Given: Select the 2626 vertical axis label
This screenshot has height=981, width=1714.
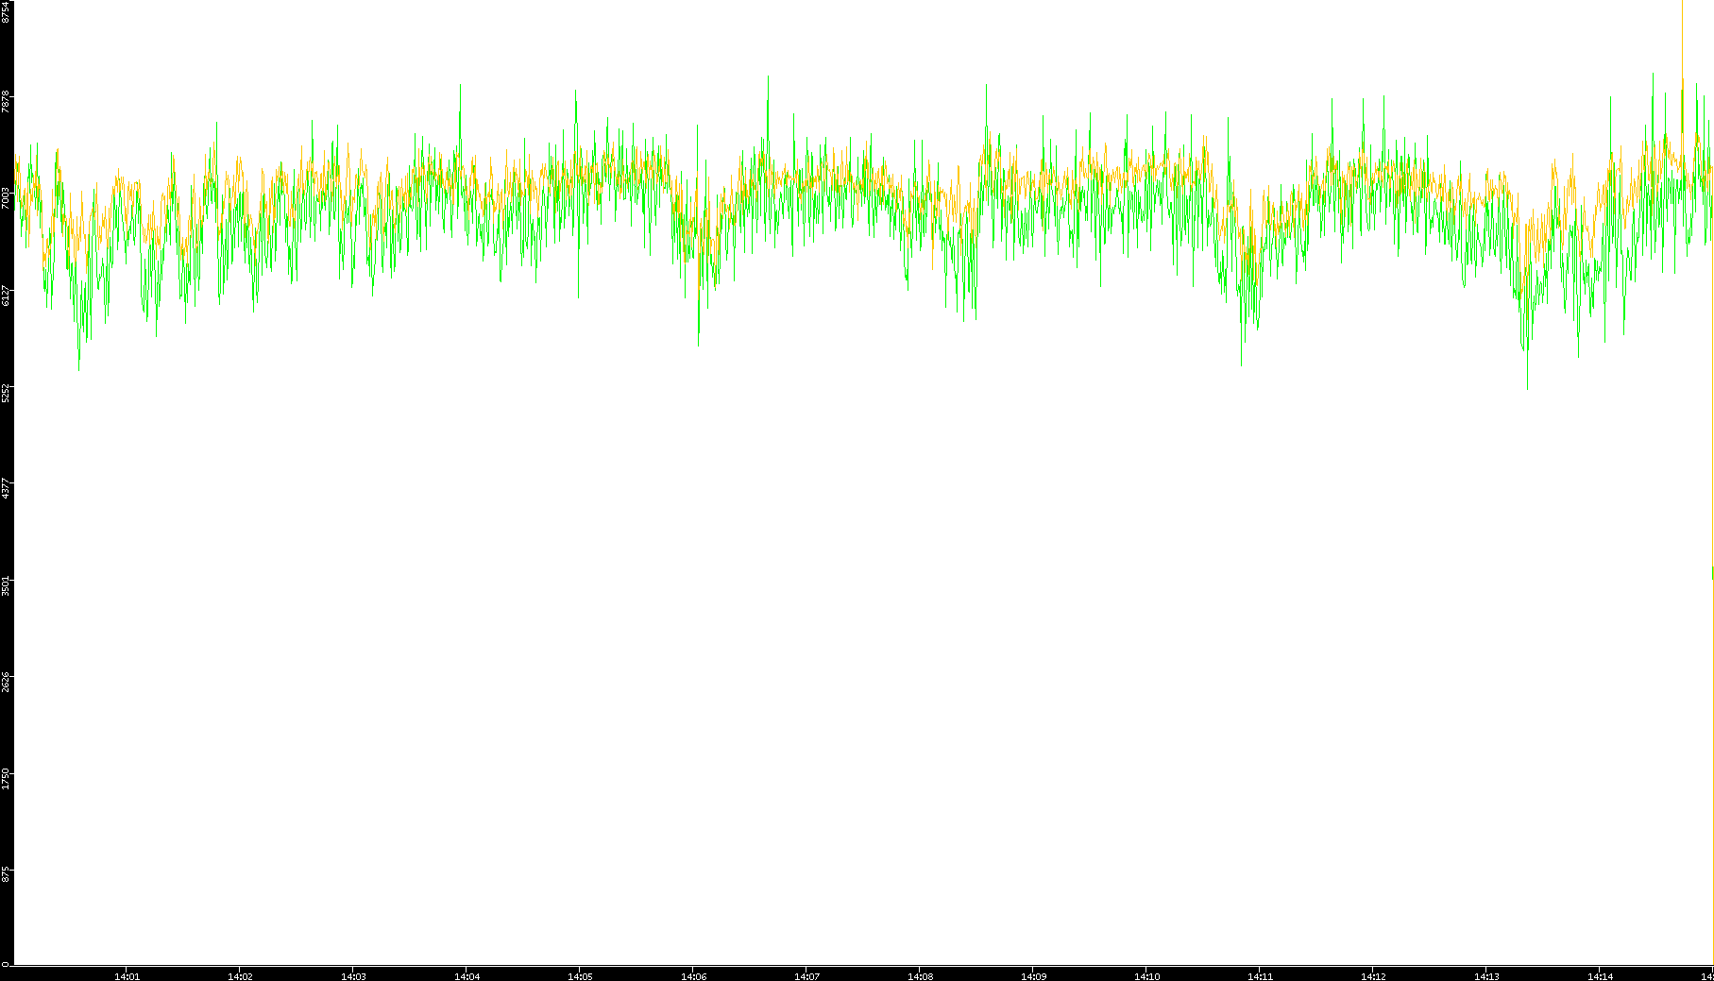Looking at the screenshot, I should coord(6,682).
